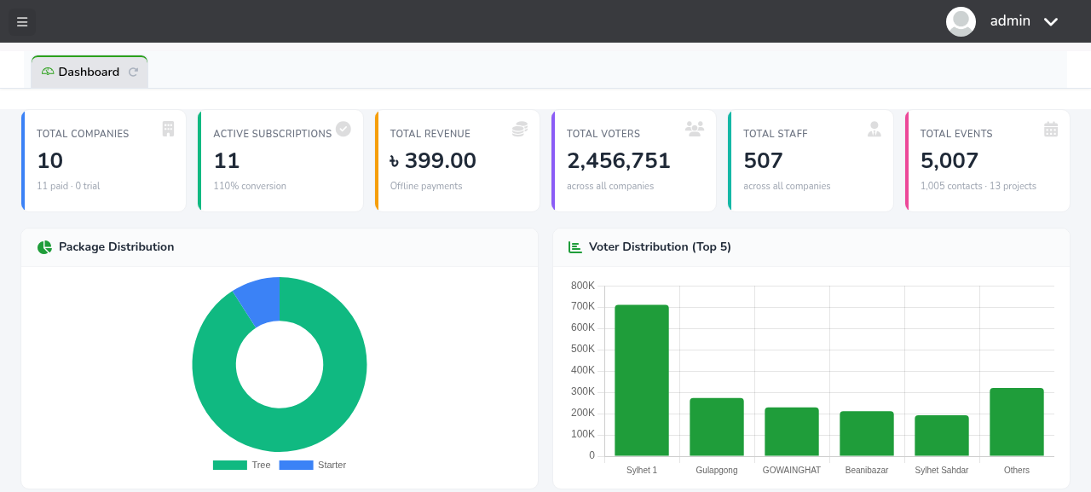Click the TOTAL VOTERS card title
The height and width of the screenshot is (492, 1091).
(603, 134)
